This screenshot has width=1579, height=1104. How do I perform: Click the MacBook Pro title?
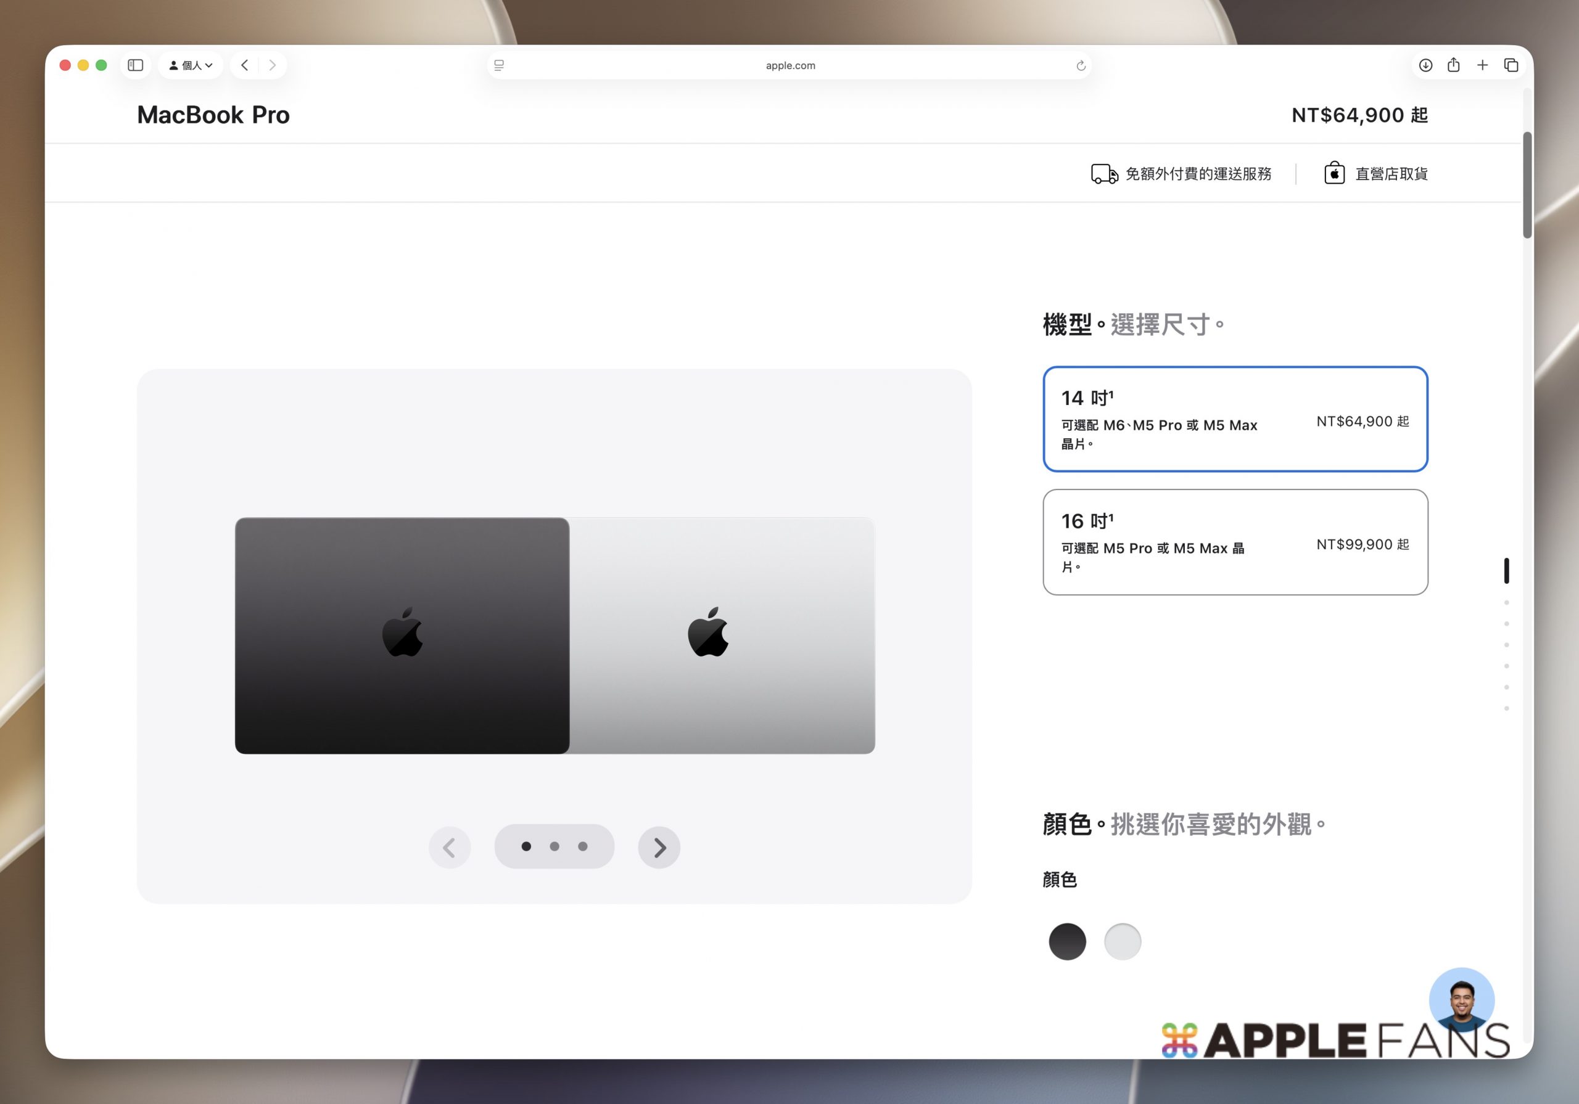[213, 115]
